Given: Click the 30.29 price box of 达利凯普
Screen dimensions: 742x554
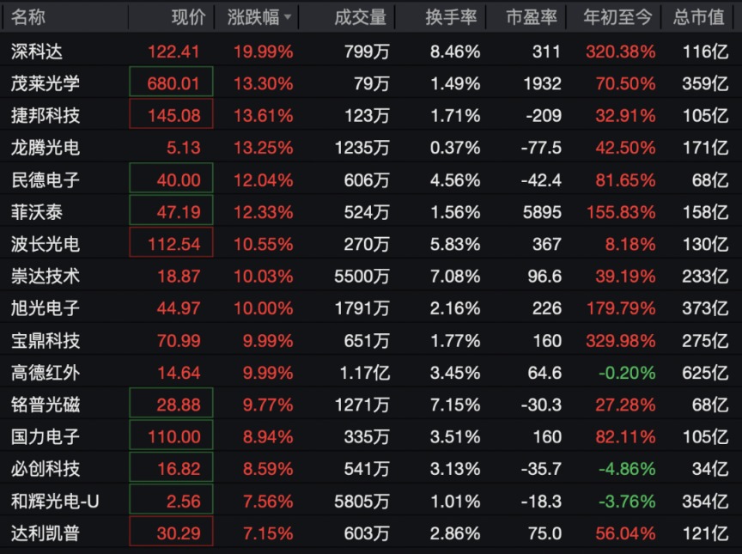Looking at the screenshot, I should (171, 532).
